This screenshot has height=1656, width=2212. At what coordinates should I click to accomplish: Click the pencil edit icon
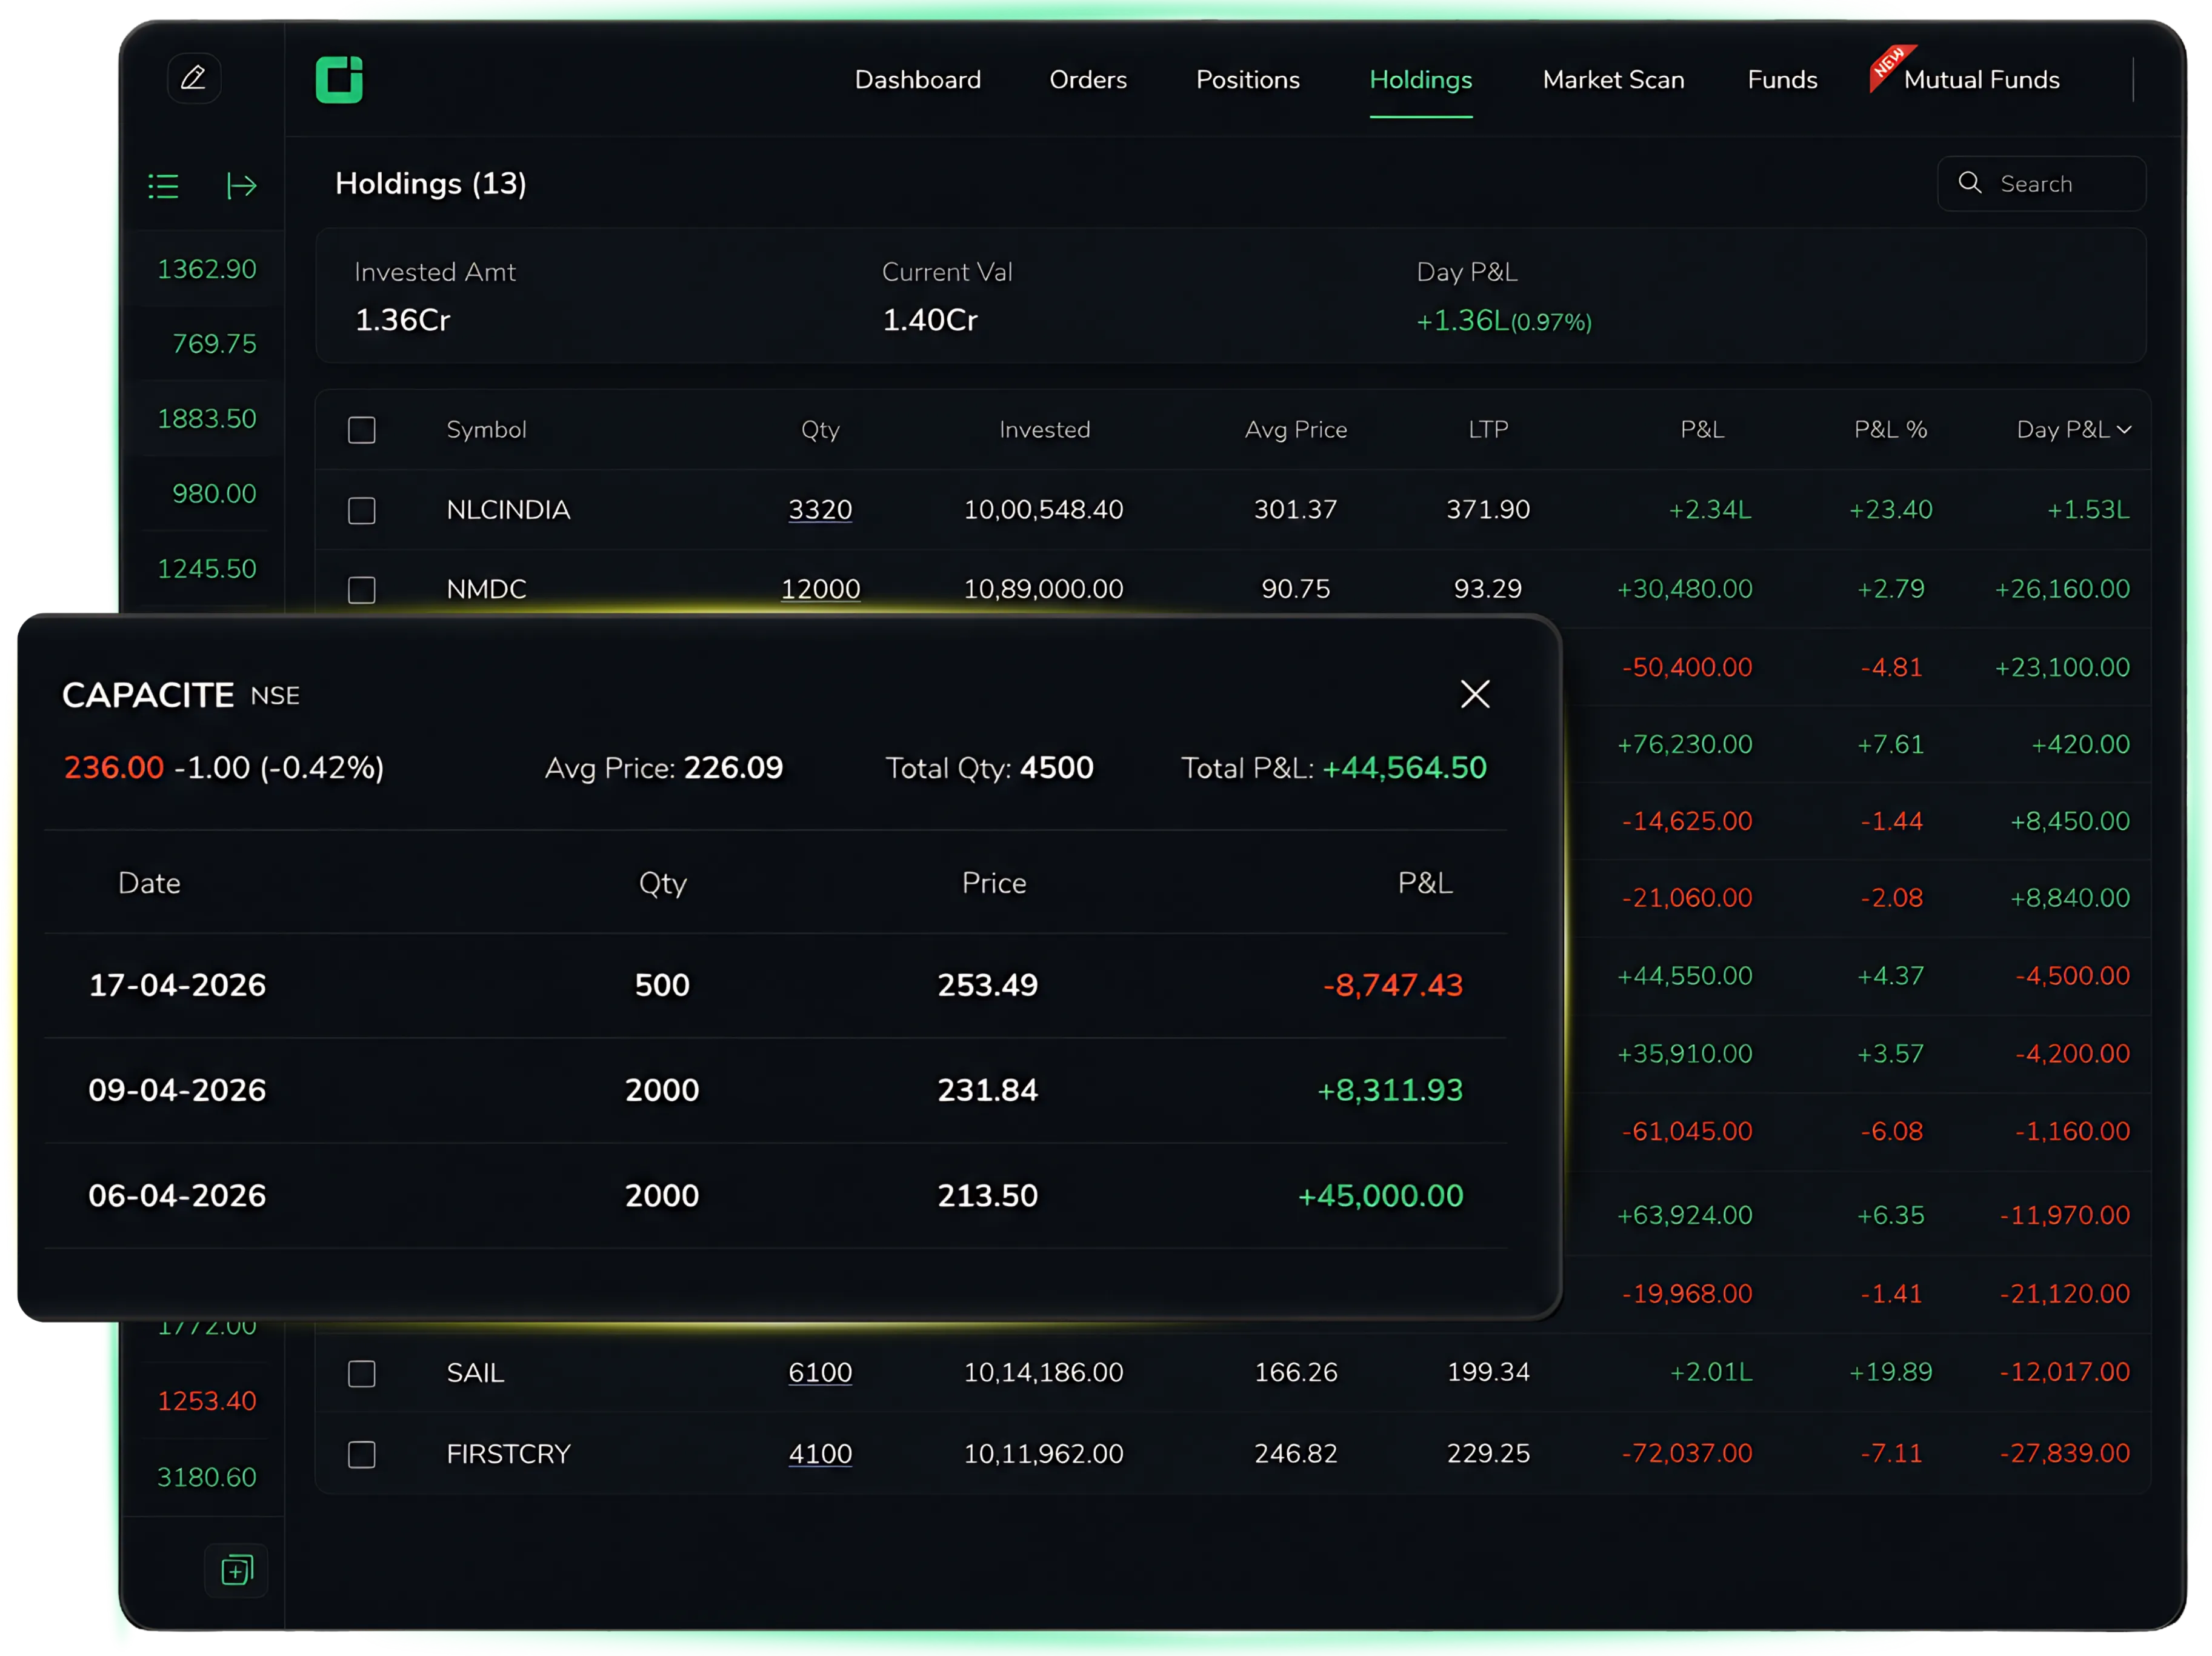[x=193, y=78]
